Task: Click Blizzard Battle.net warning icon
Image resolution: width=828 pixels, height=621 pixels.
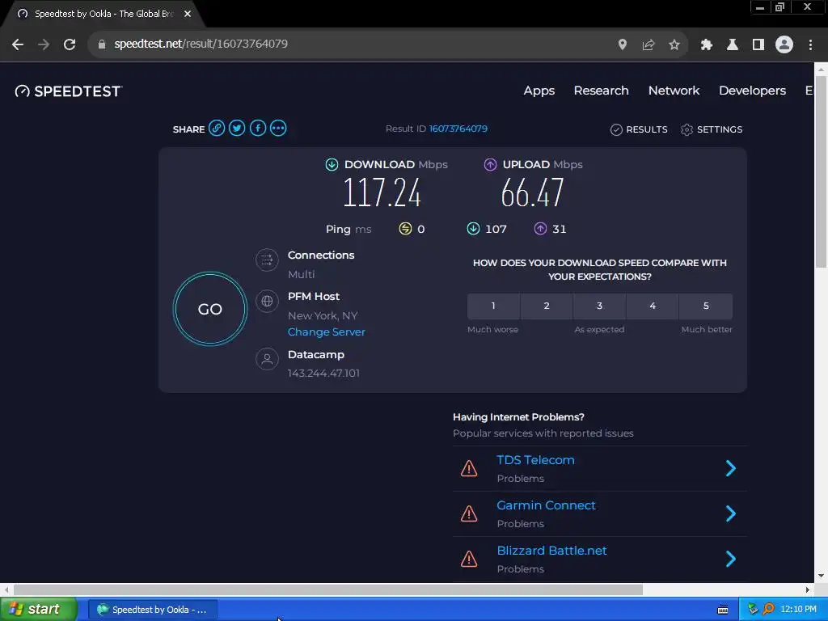Action: point(469,560)
